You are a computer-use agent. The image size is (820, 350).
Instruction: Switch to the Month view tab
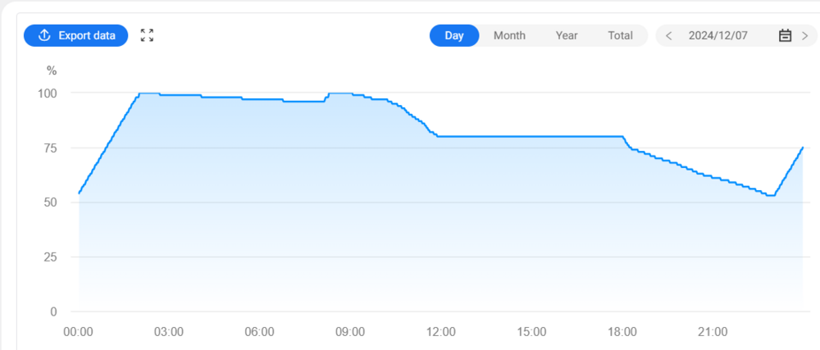[509, 35]
